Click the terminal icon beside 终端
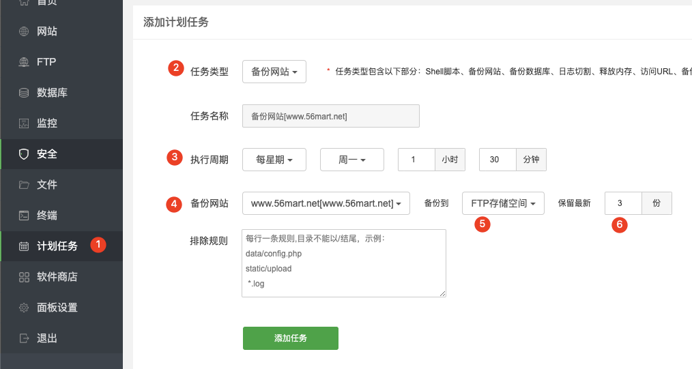Viewport: 692px width, 369px height. tap(24, 216)
